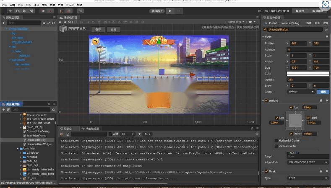Screen dimensions: 331x188
Task: Click the second zoom magnifier in the scene toolbar
Action: click(x=65, y=22)
